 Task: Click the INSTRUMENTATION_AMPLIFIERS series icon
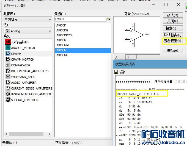click(8, 94)
